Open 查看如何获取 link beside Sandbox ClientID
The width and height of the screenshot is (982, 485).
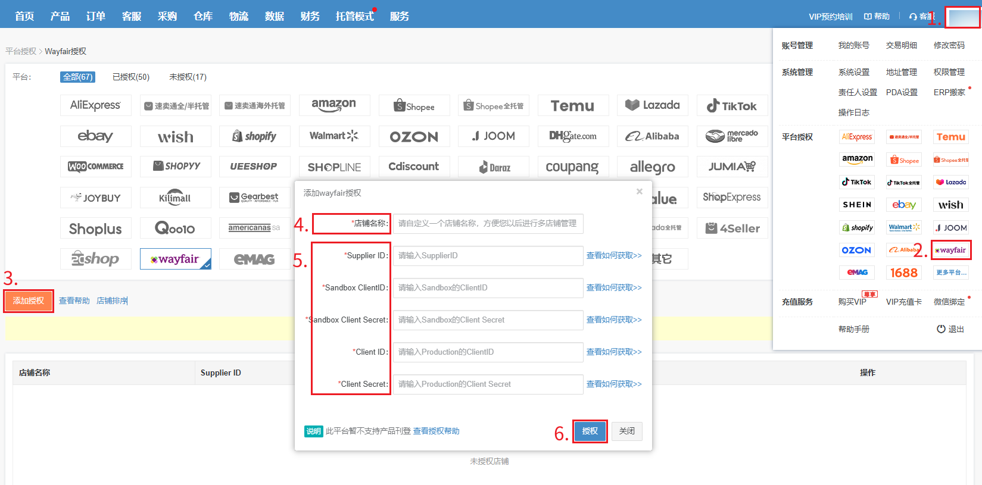[x=614, y=287]
